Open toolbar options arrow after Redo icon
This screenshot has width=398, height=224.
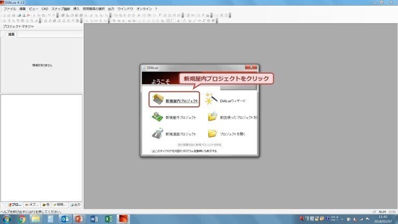[x=58, y=15]
